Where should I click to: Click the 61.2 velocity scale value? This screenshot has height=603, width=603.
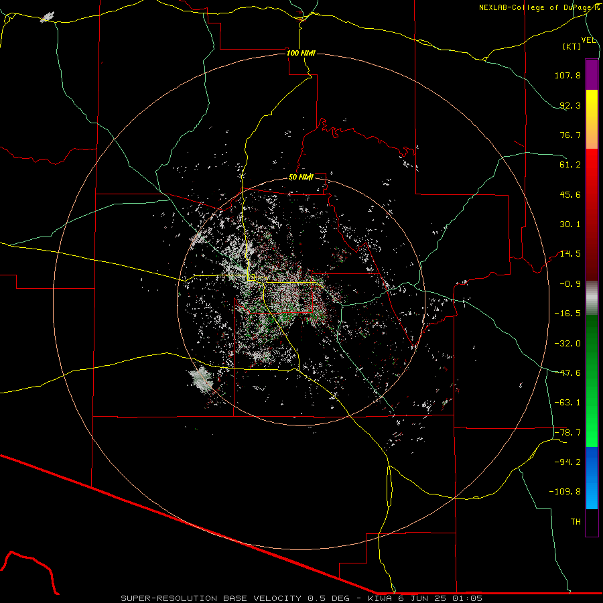pyautogui.click(x=570, y=165)
